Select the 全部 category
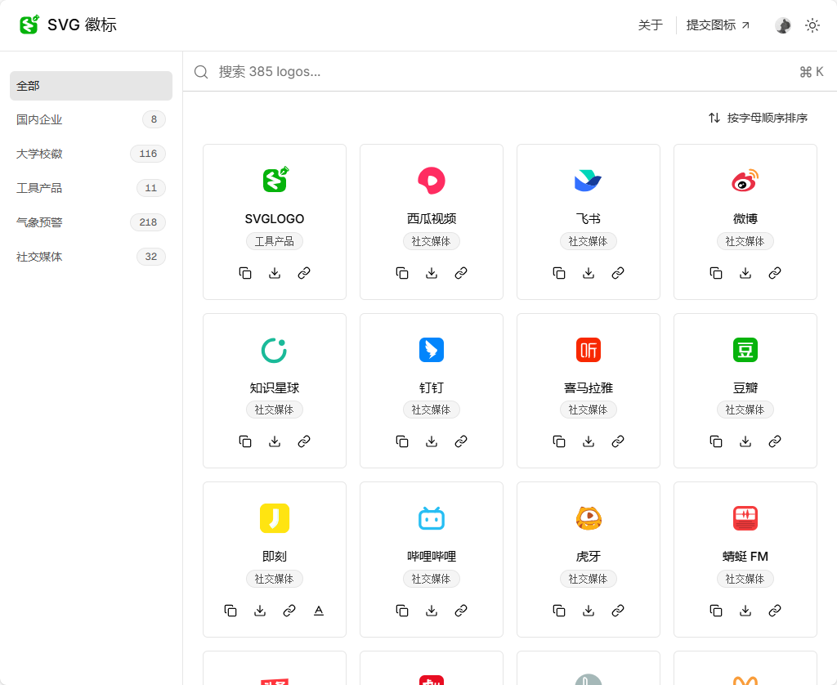This screenshot has width=837, height=685. point(91,86)
